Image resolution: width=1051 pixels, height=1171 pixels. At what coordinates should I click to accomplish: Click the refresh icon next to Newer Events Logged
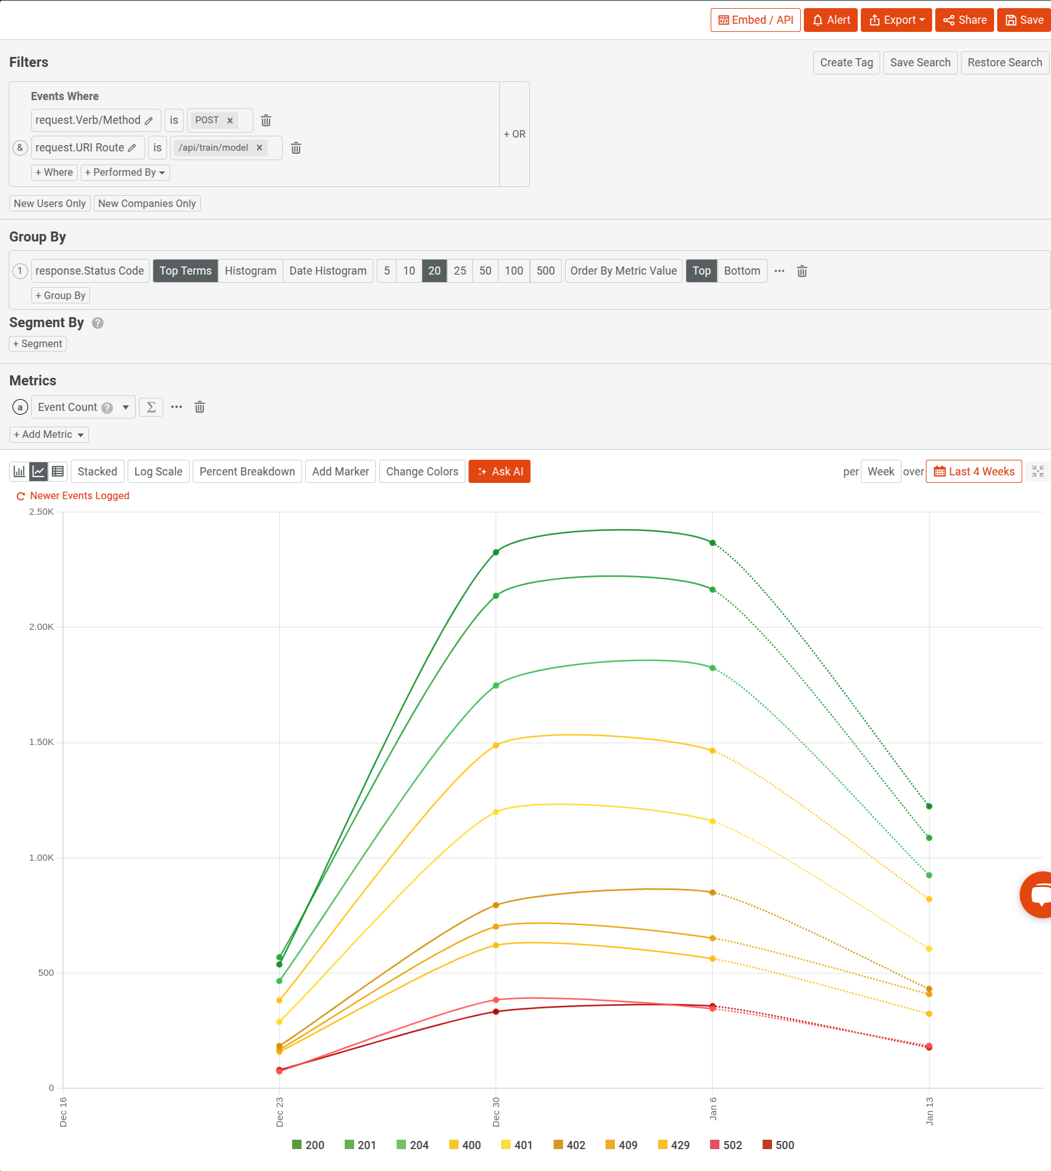[21, 496]
